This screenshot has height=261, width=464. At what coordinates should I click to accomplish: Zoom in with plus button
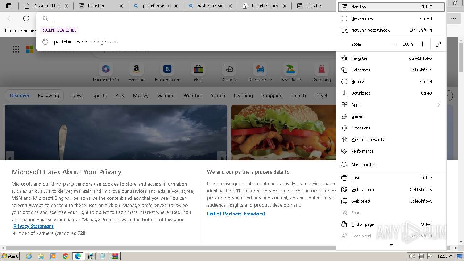(x=422, y=44)
